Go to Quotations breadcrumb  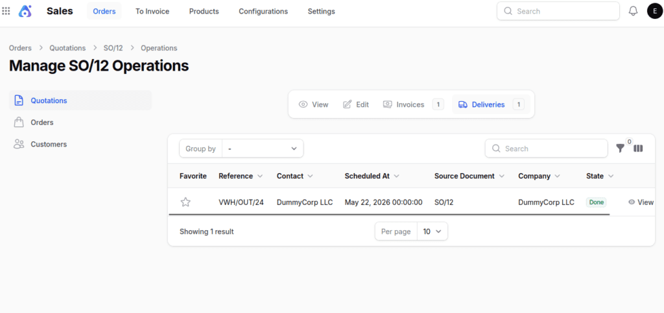click(67, 48)
